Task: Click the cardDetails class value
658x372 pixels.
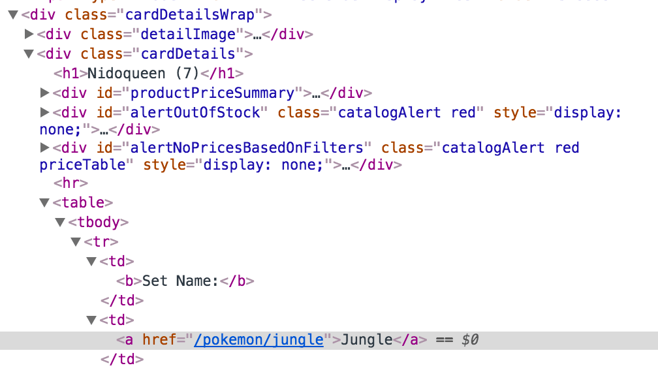Action: point(188,54)
